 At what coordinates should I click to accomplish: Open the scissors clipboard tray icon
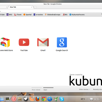[x=95, y=99]
